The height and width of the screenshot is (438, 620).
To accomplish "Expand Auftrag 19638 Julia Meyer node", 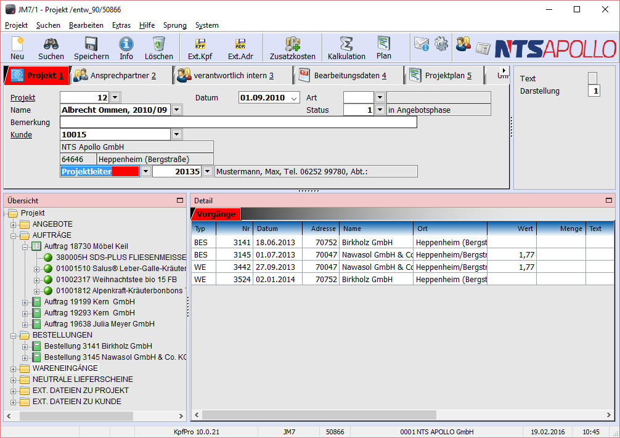I will (x=25, y=325).
